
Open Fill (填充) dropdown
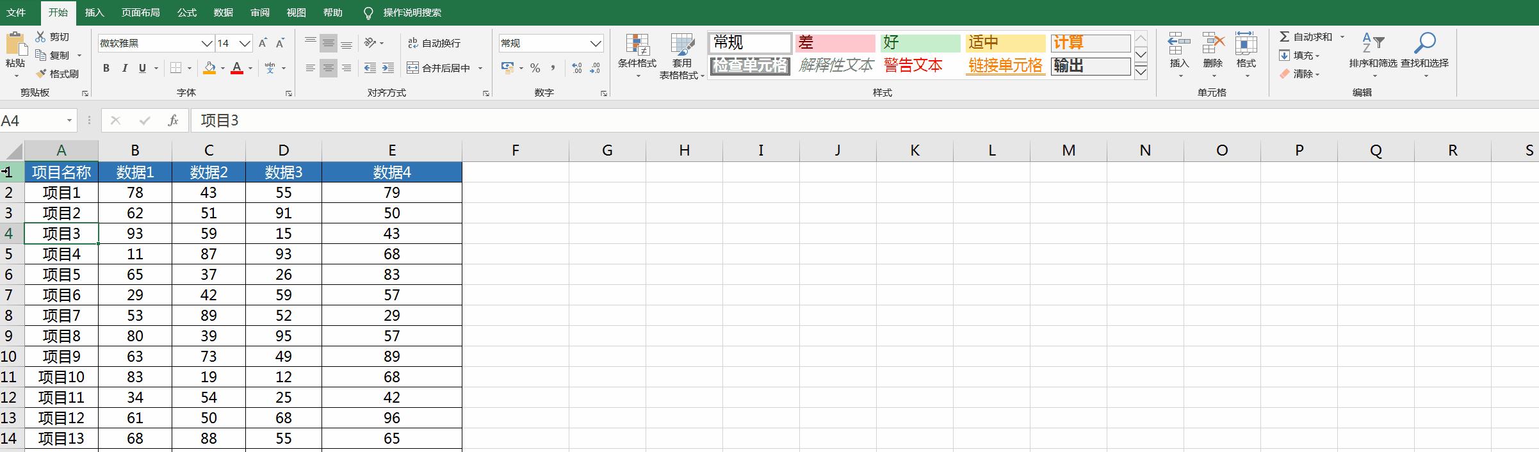(1299, 55)
